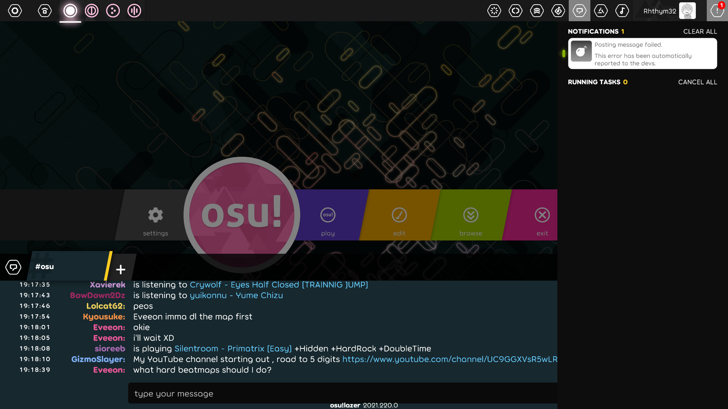This screenshot has width=728, height=409.
Task: Open settings from the top-left toolbar gear
Action: pos(15,11)
